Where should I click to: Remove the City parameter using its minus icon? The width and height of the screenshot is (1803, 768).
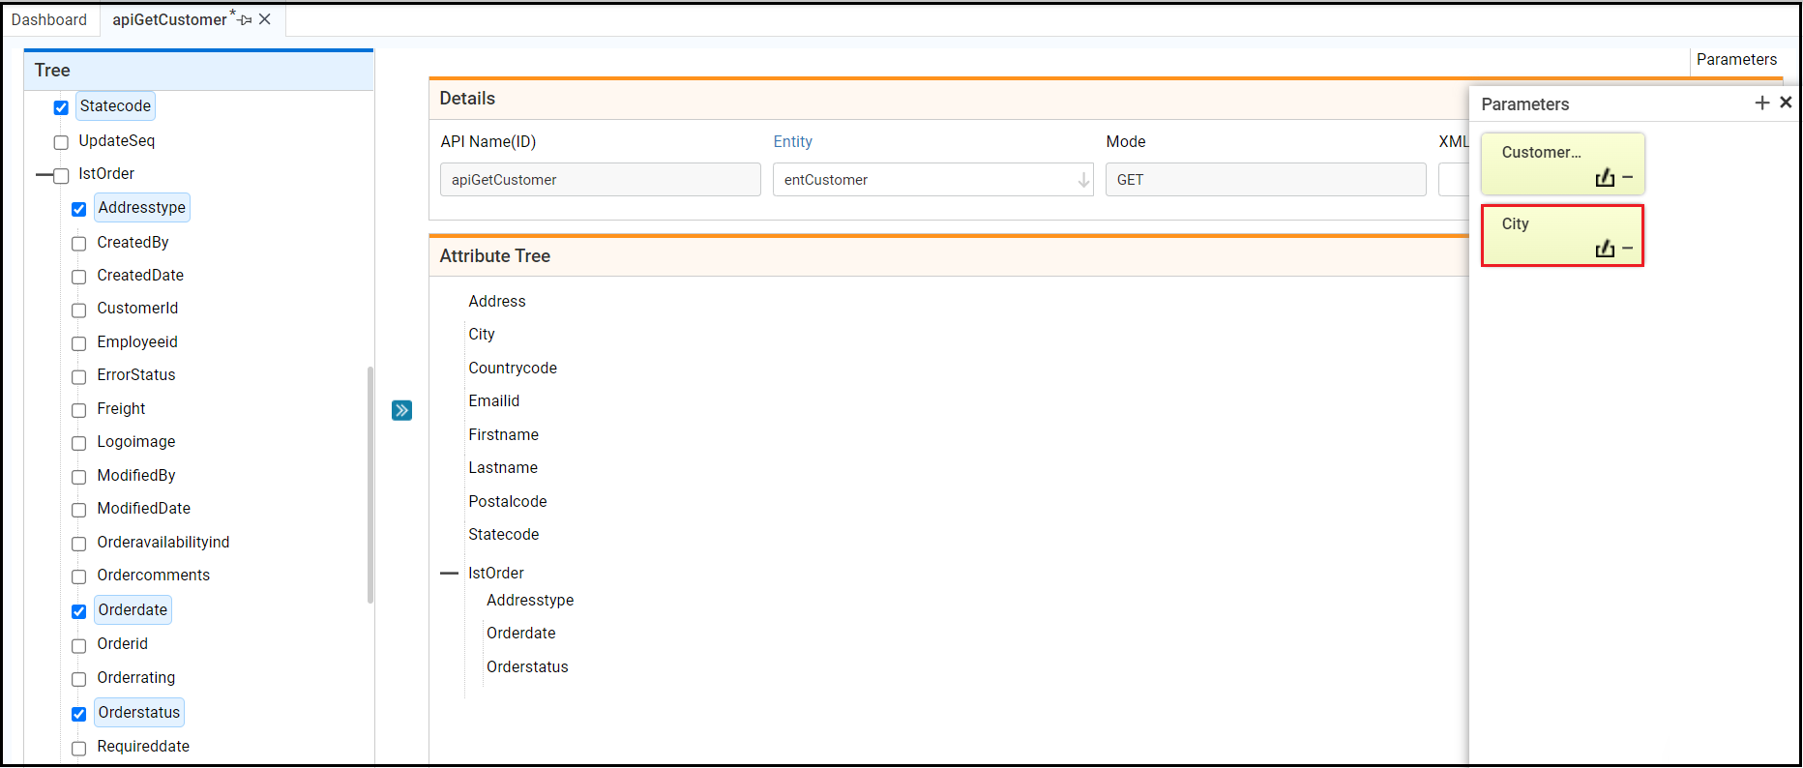pyautogui.click(x=1628, y=249)
